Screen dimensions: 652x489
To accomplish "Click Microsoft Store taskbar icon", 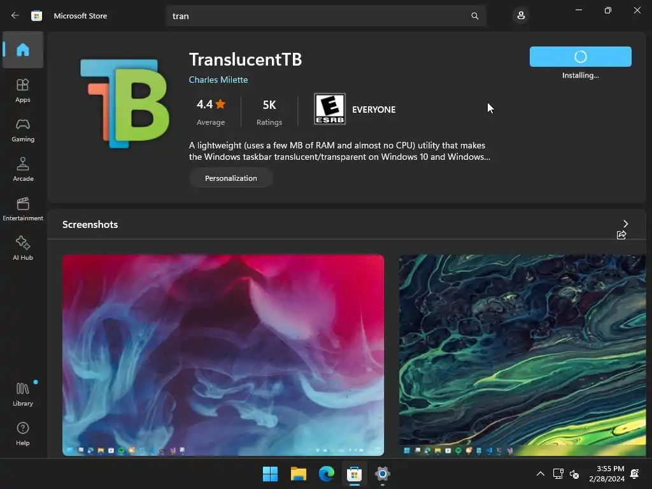I will tap(354, 474).
